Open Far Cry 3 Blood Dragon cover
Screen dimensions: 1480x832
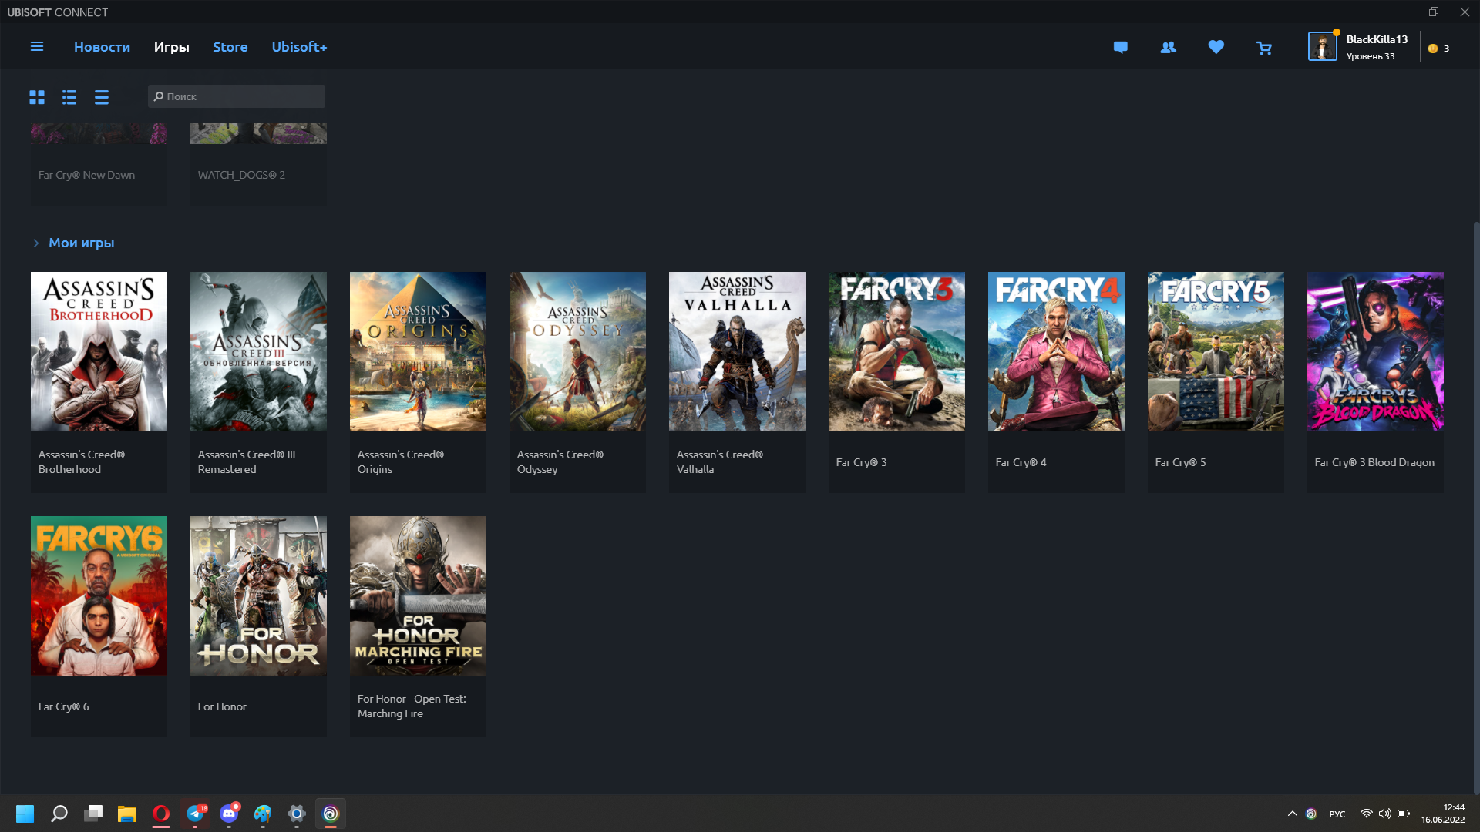pyautogui.click(x=1375, y=351)
